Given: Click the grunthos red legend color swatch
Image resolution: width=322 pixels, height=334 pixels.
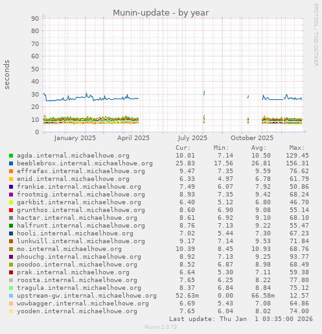Looking at the screenshot, I should [x=11, y=210].
